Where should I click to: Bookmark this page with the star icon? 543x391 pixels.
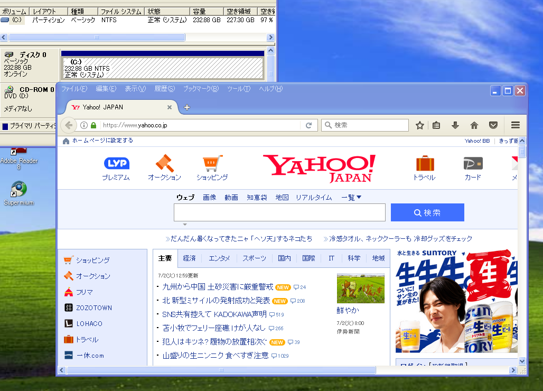coord(420,125)
